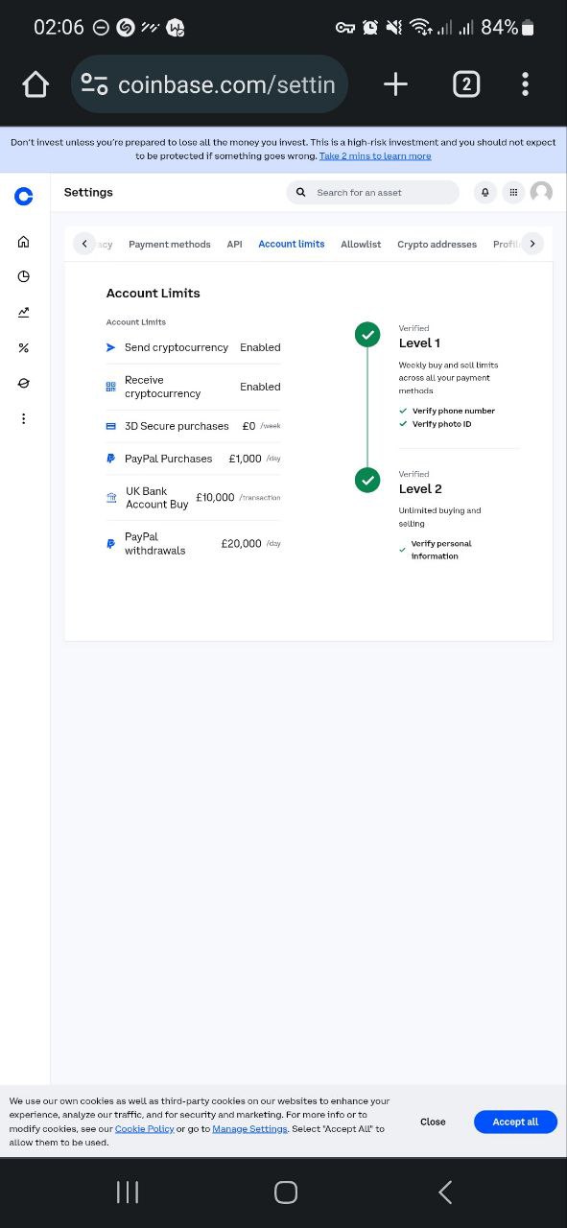Open the Home icon in sidebar

24,242
